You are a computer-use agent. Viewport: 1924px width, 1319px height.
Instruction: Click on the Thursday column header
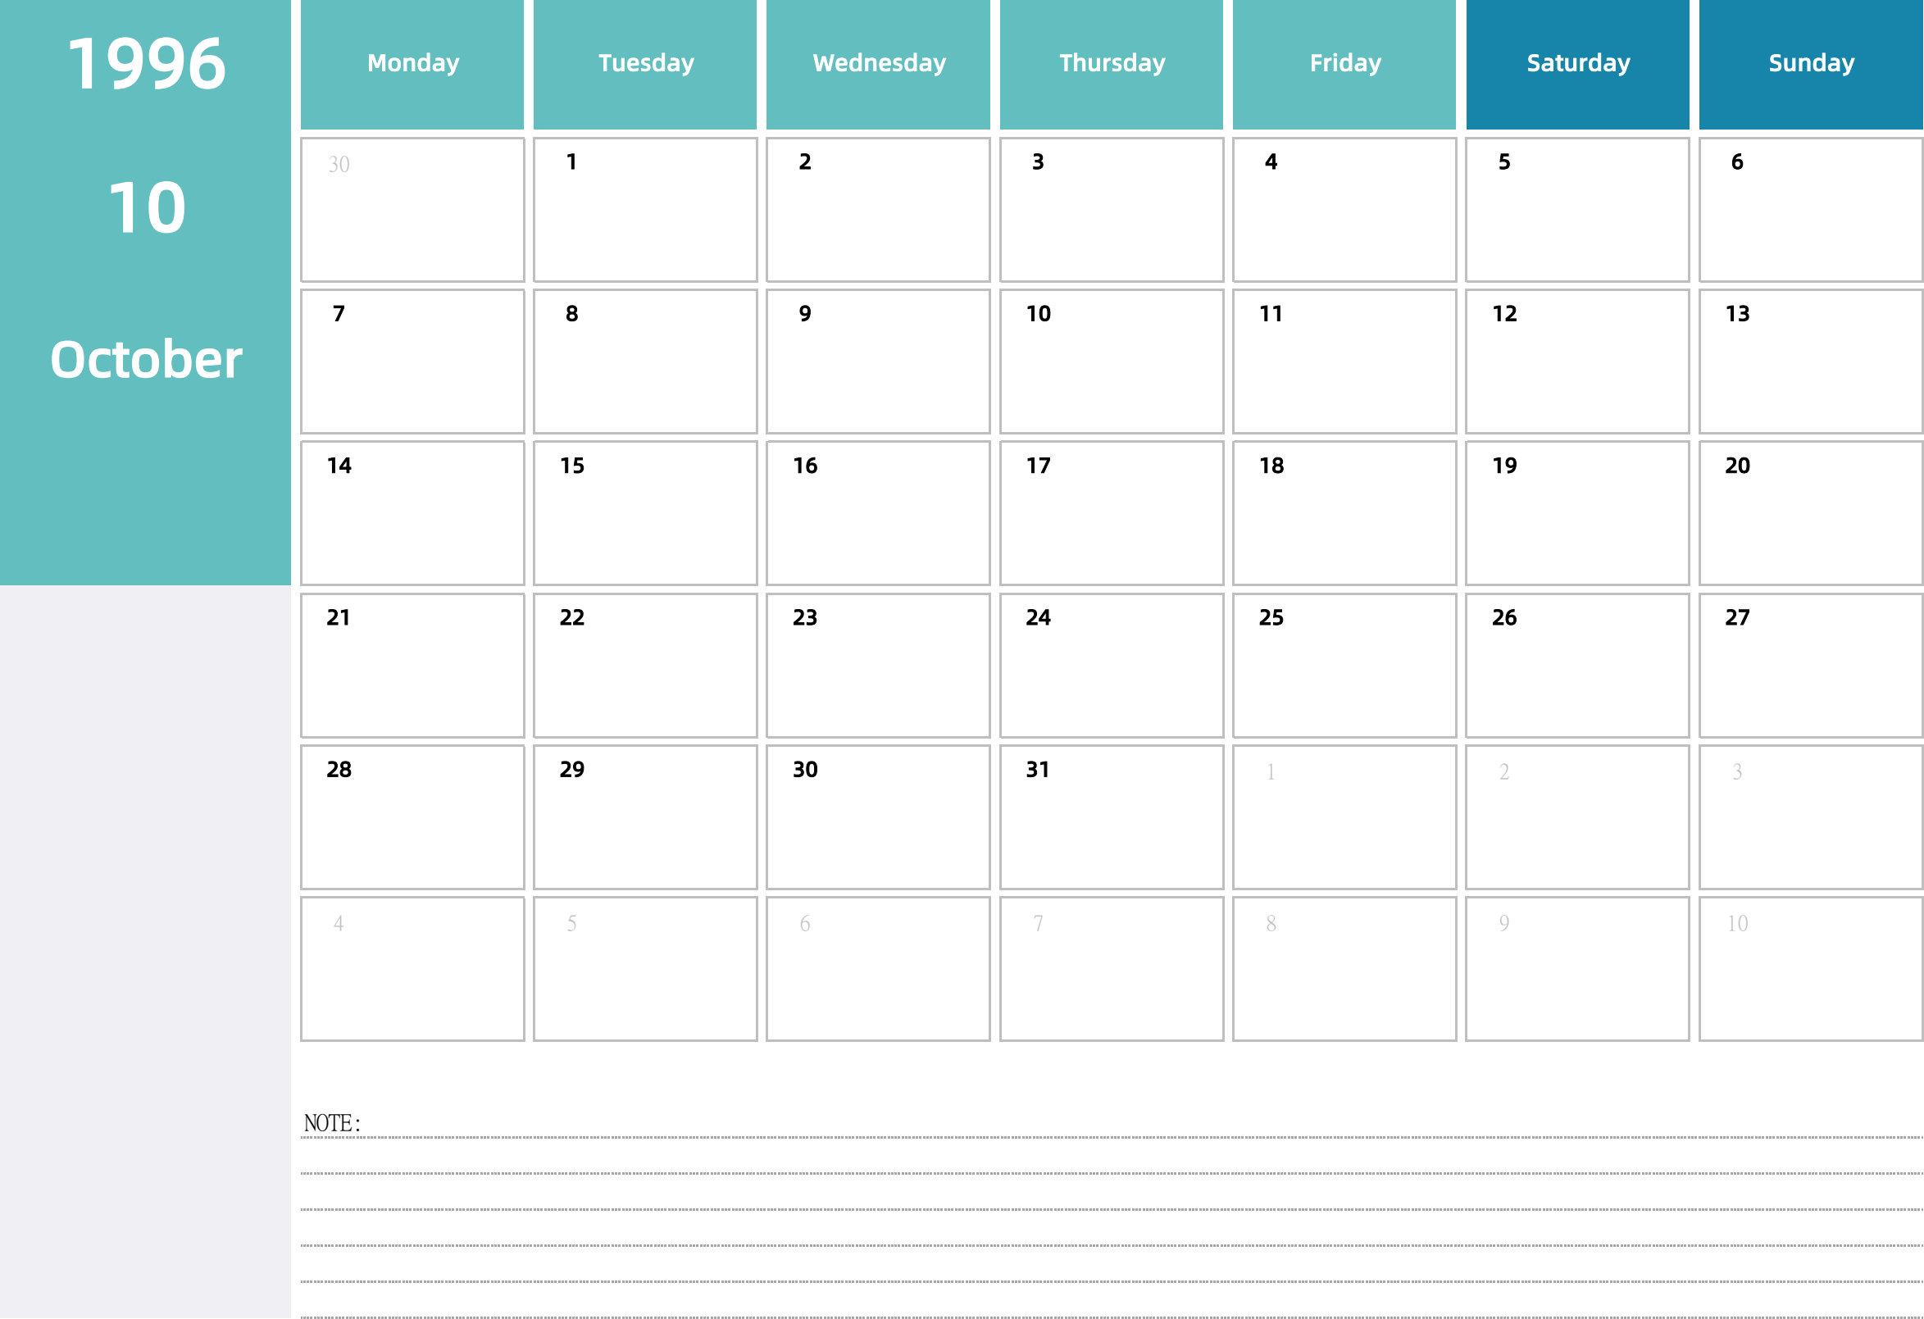coord(1111,61)
